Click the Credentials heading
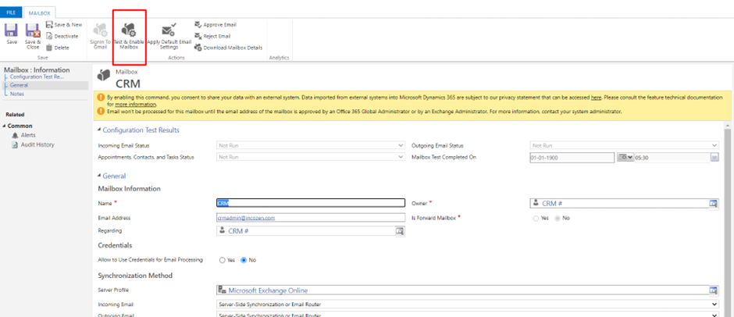This screenshot has height=317, width=734. coord(115,245)
